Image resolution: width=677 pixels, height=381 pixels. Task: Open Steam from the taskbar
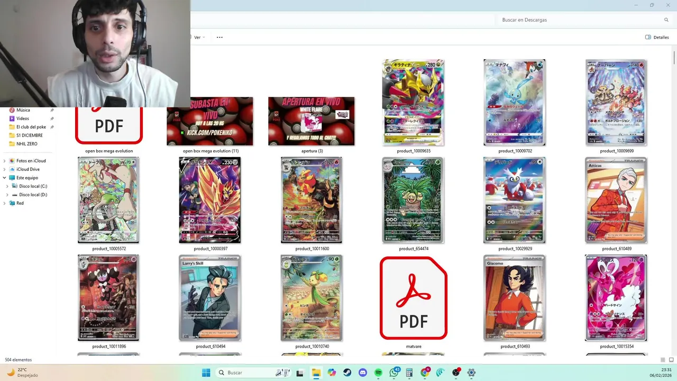coord(347,373)
